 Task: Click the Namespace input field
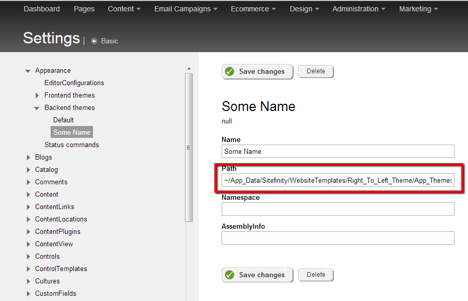(x=338, y=209)
